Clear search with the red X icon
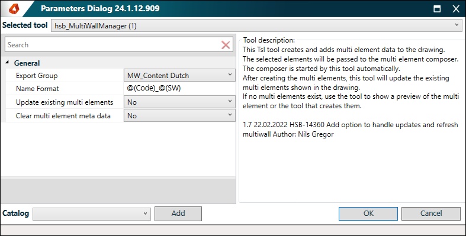The height and width of the screenshot is (236, 466). [x=226, y=45]
